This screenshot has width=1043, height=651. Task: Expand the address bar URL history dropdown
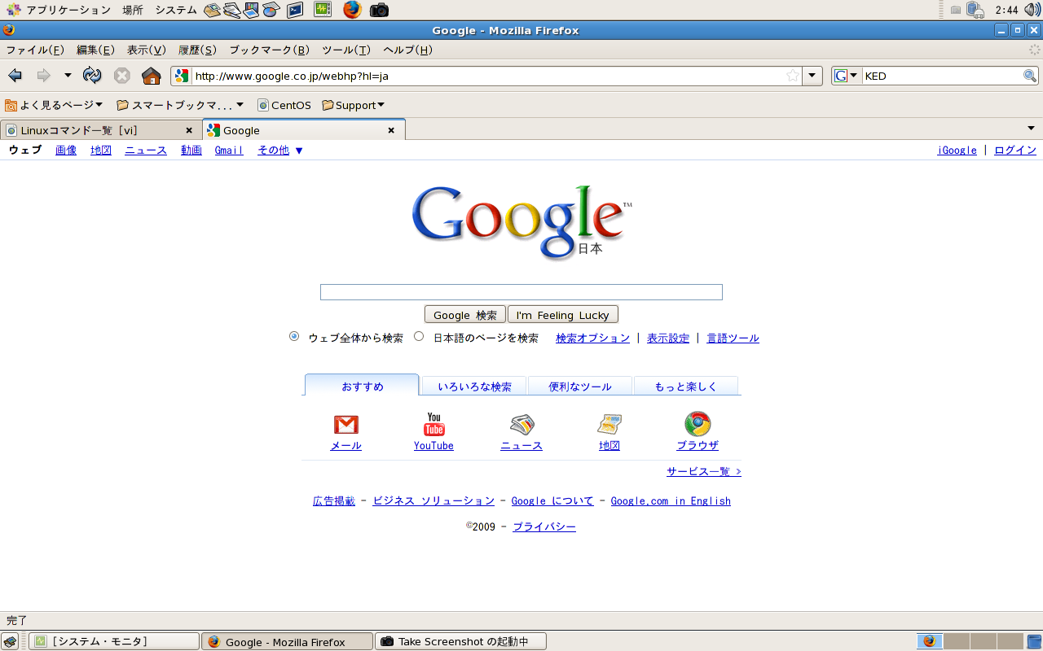tap(812, 76)
